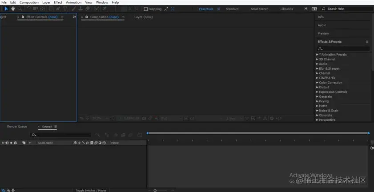Select the Horizontal Type tool
Image resolution: width=374 pixels, height=192 pixels.
click(64, 9)
